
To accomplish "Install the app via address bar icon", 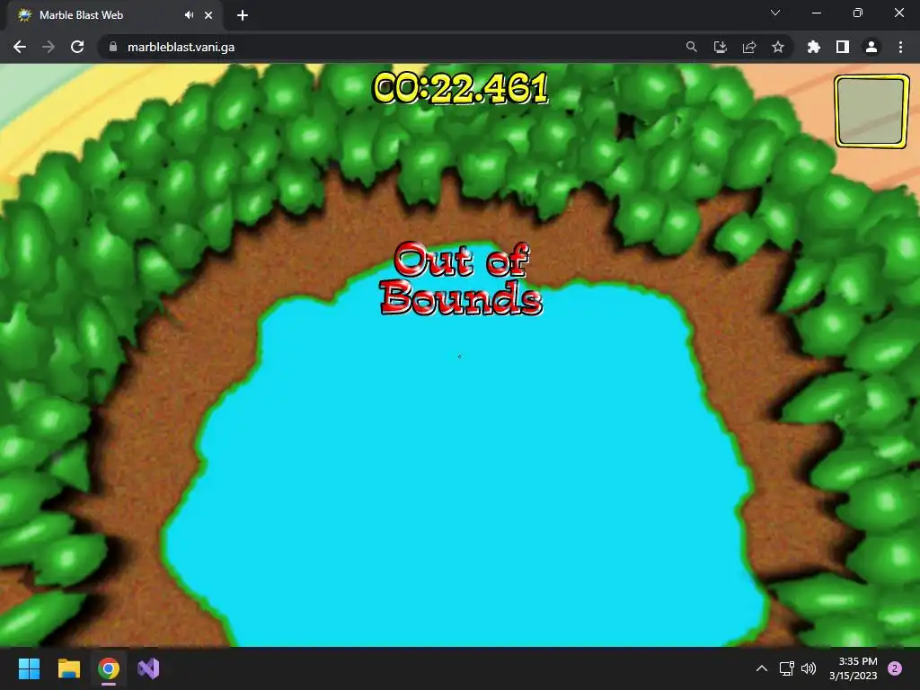I will point(720,47).
